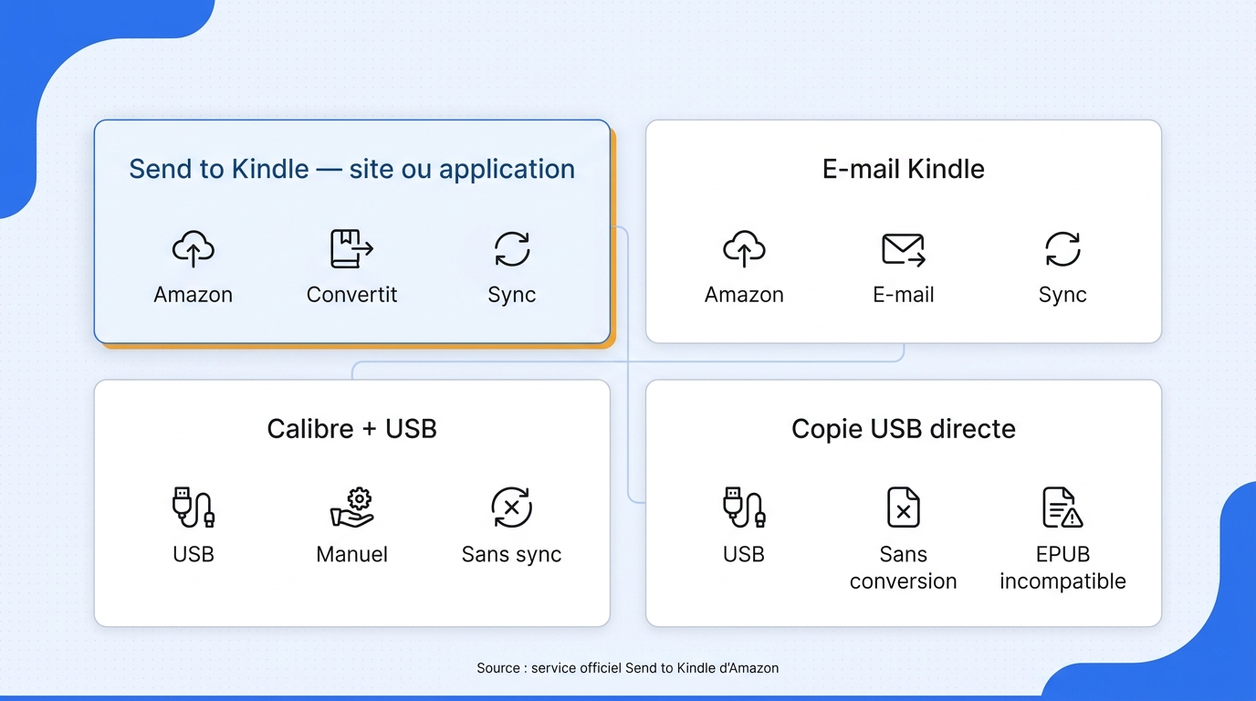Viewport: 1256px width, 701px height.
Task: Click the Manuel hand-and-gear icon
Action: pyautogui.click(x=351, y=507)
